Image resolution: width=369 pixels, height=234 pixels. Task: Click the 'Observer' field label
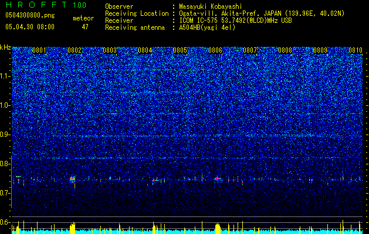pyautogui.click(x=119, y=6)
